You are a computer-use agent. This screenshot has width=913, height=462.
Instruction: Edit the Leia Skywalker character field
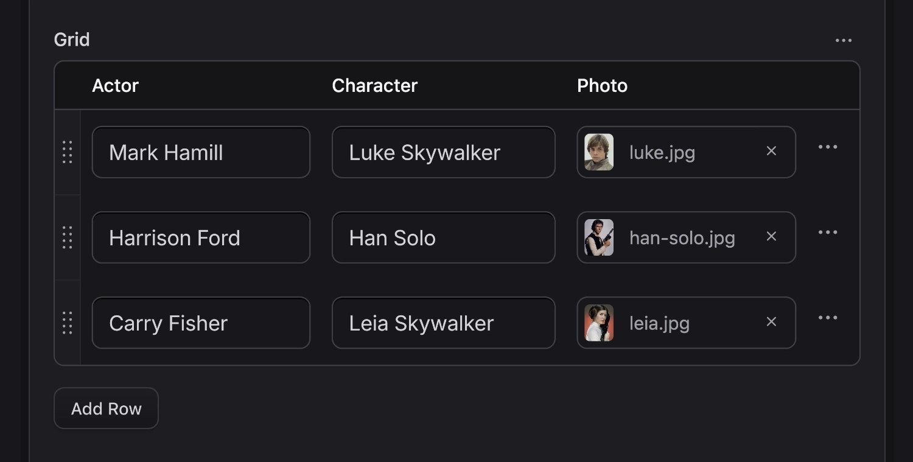443,323
